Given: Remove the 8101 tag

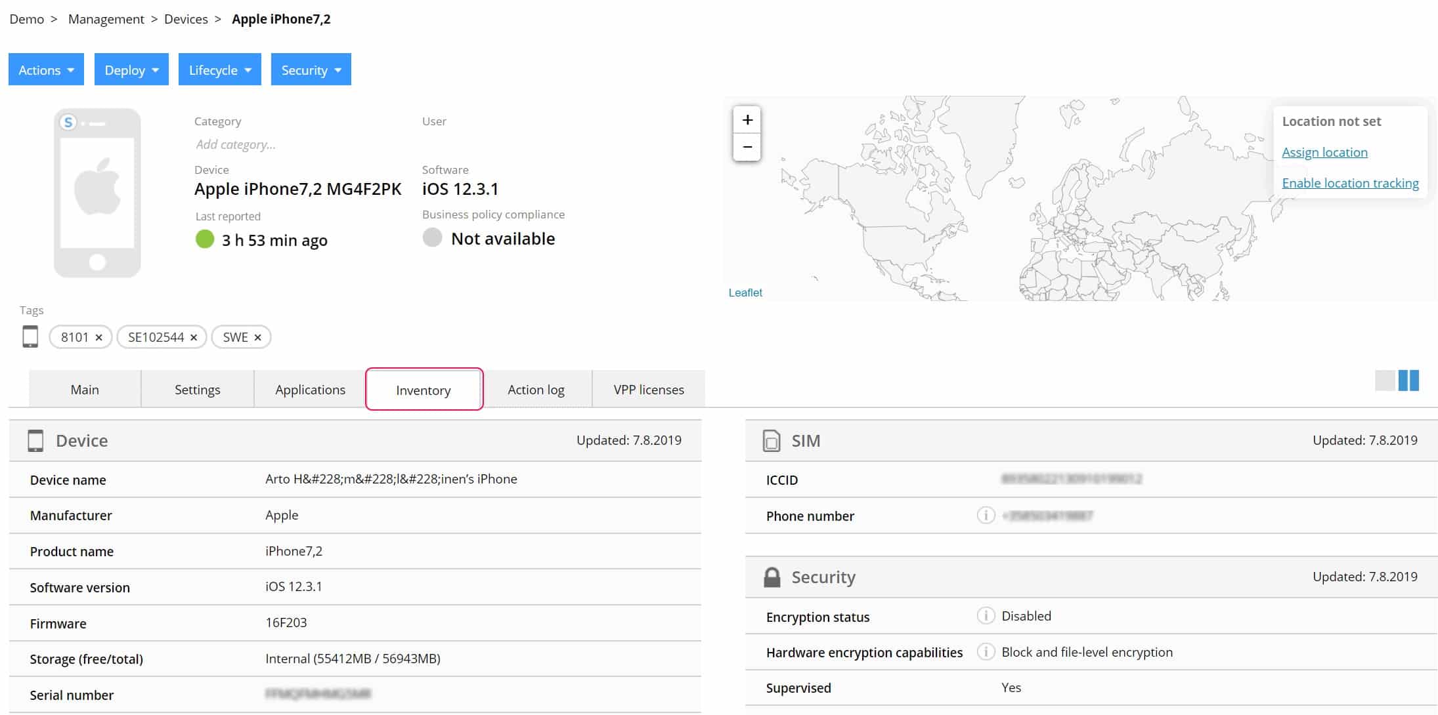Looking at the screenshot, I should 98,337.
